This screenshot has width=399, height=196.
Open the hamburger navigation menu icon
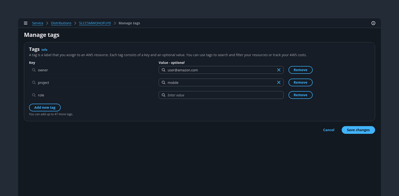pos(26,23)
